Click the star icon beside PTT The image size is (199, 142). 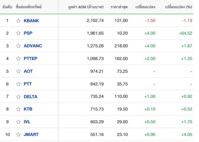coord(18,84)
